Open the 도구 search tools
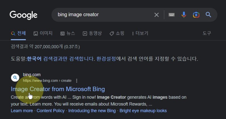Viewport: 226px width, 119px height. tap(207, 33)
